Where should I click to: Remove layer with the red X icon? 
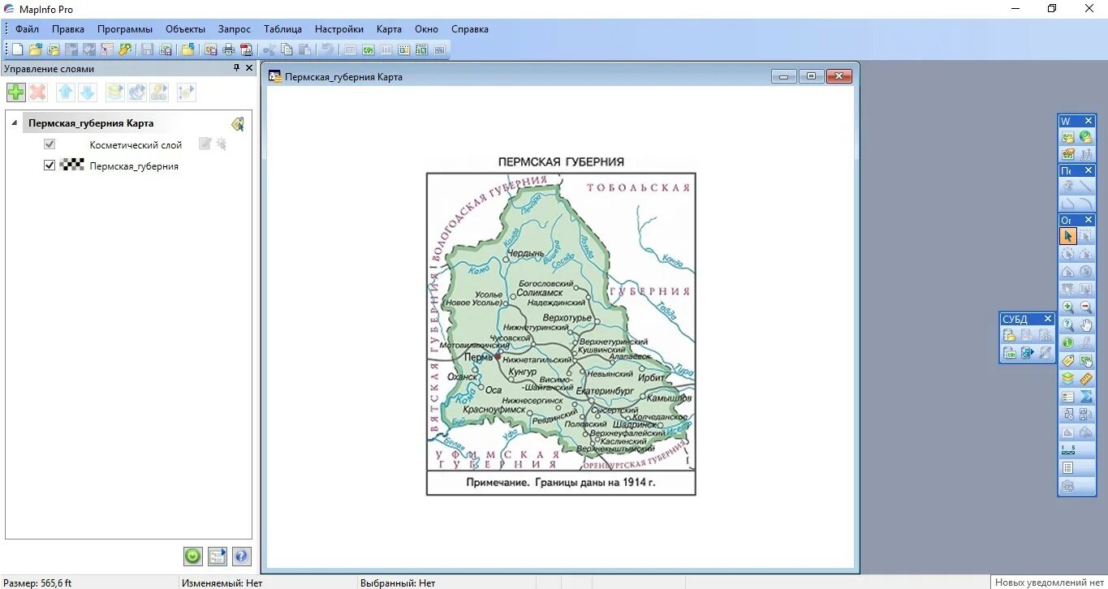click(x=37, y=92)
